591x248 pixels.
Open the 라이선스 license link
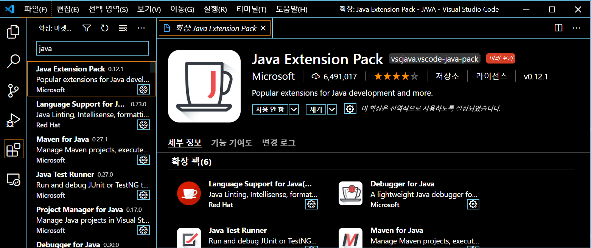coord(492,76)
